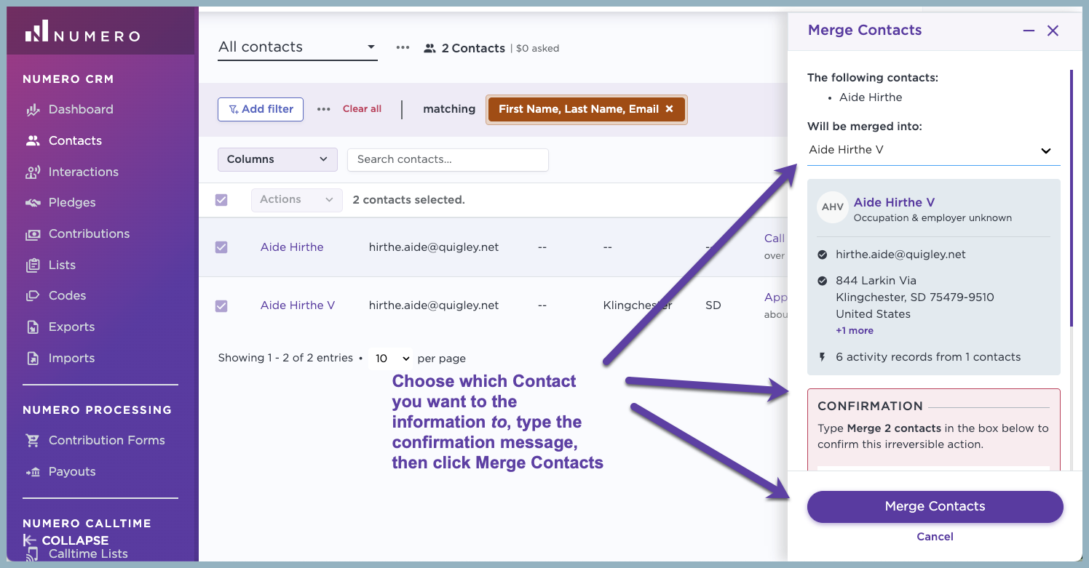Click the Exports file icon

[33, 327]
